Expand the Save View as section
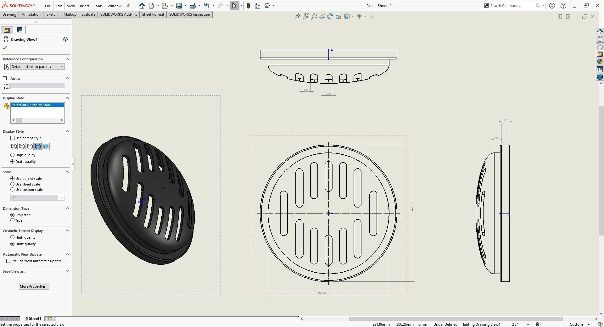This screenshot has width=604, height=327. coord(67,271)
